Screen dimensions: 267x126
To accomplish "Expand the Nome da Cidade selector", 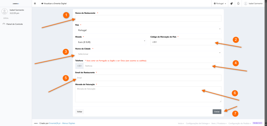I will pyautogui.click(x=148, y=54).
